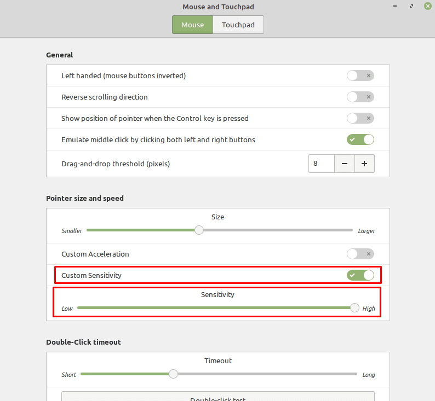The image size is (435, 401).
Task: Minimize the Mouse and Touchpad window
Action: [395, 6]
